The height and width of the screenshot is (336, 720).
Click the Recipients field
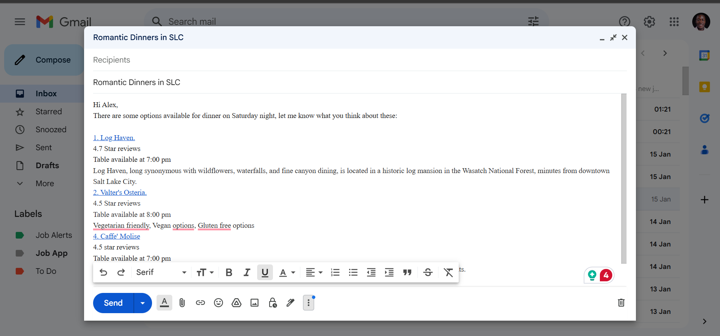360,60
